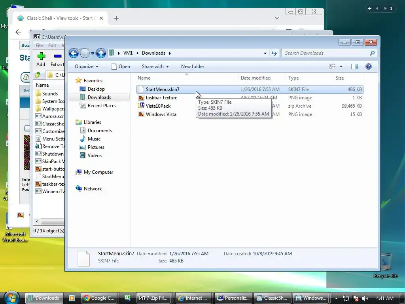Create a New folder
The image size is (405, 304).
click(193, 66)
